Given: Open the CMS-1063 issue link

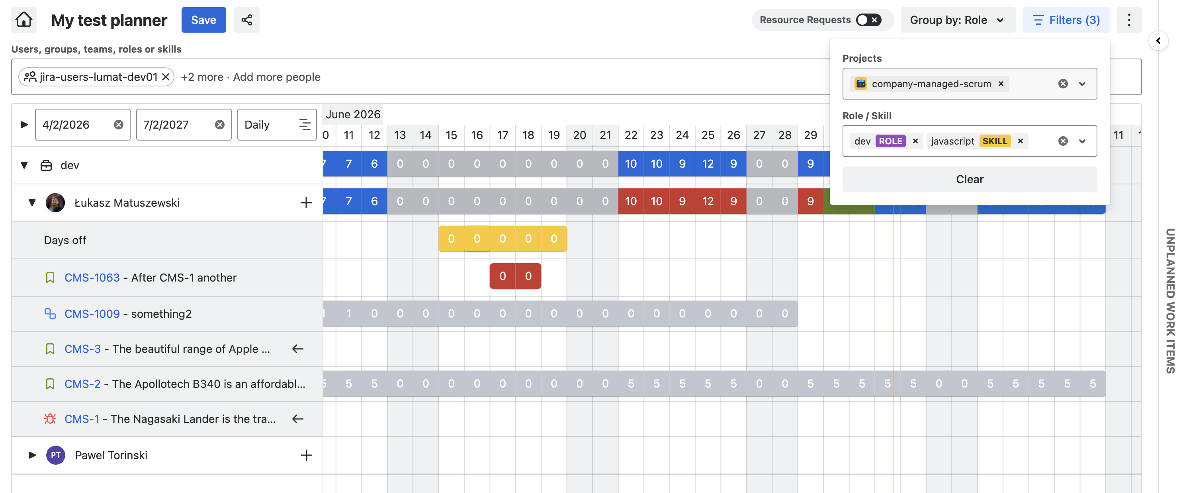Looking at the screenshot, I should point(92,278).
